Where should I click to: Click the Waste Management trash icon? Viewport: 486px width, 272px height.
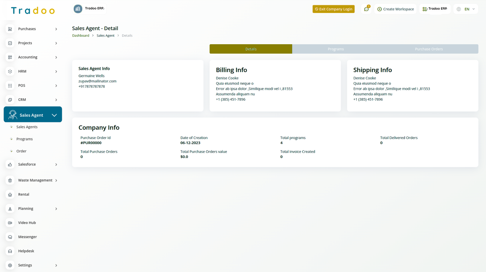10,181
